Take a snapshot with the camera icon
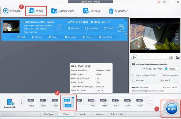The image size is (181, 119). 171,58
